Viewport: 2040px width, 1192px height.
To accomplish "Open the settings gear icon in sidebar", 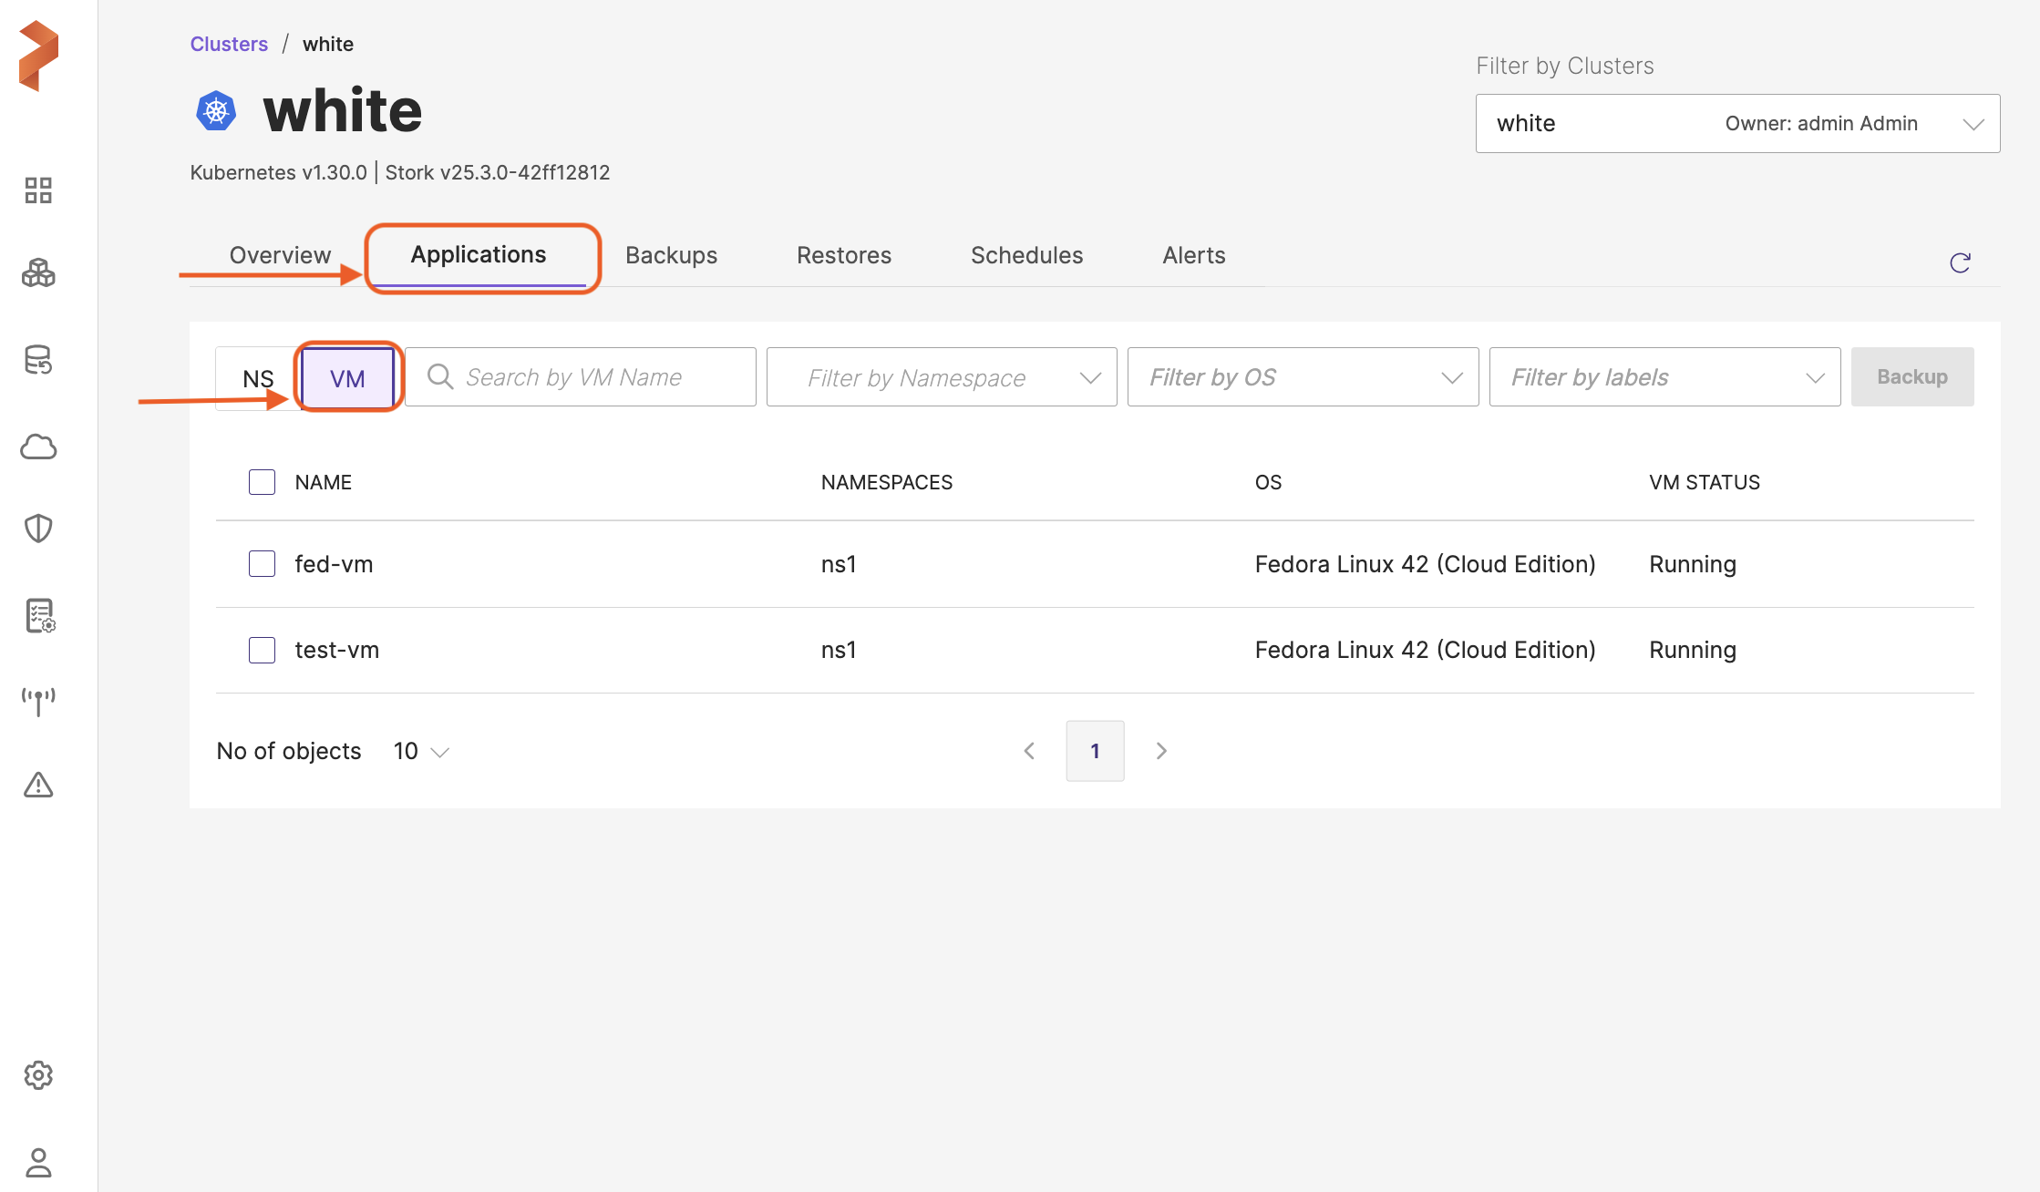I will (x=38, y=1075).
